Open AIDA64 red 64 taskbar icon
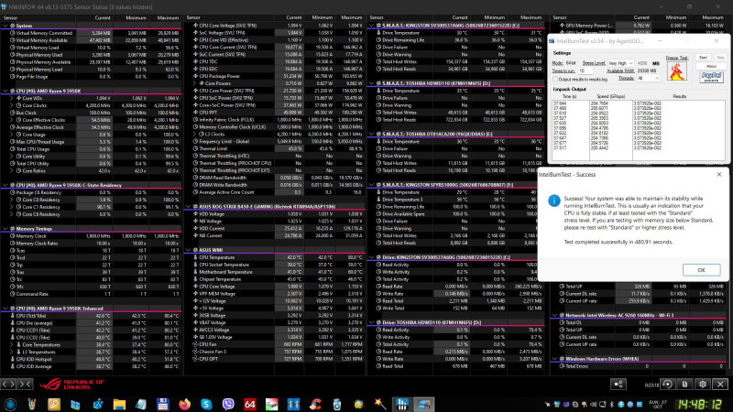Screen dimensions: 733x412 point(250,404)
